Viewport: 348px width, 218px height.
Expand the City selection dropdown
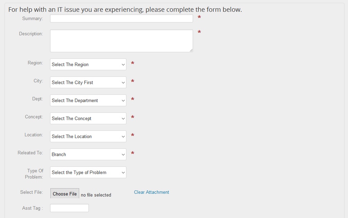(x=88, y=82)
